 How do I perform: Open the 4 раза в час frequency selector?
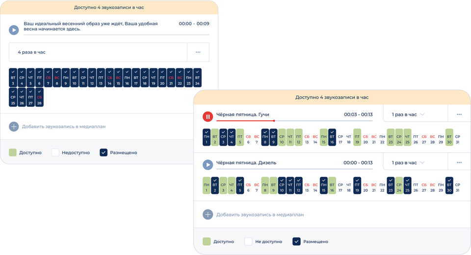pyautogui.click(x=98, y=52)
